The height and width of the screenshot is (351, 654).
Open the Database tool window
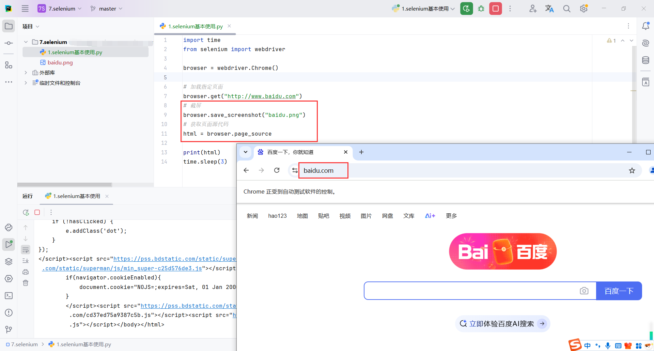tap(645, 60)
